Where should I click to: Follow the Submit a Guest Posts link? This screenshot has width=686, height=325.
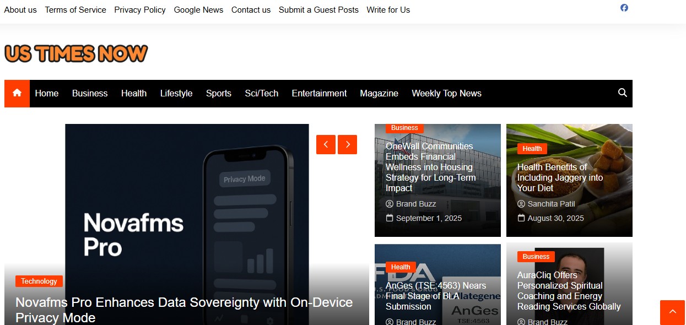[318, 10]
